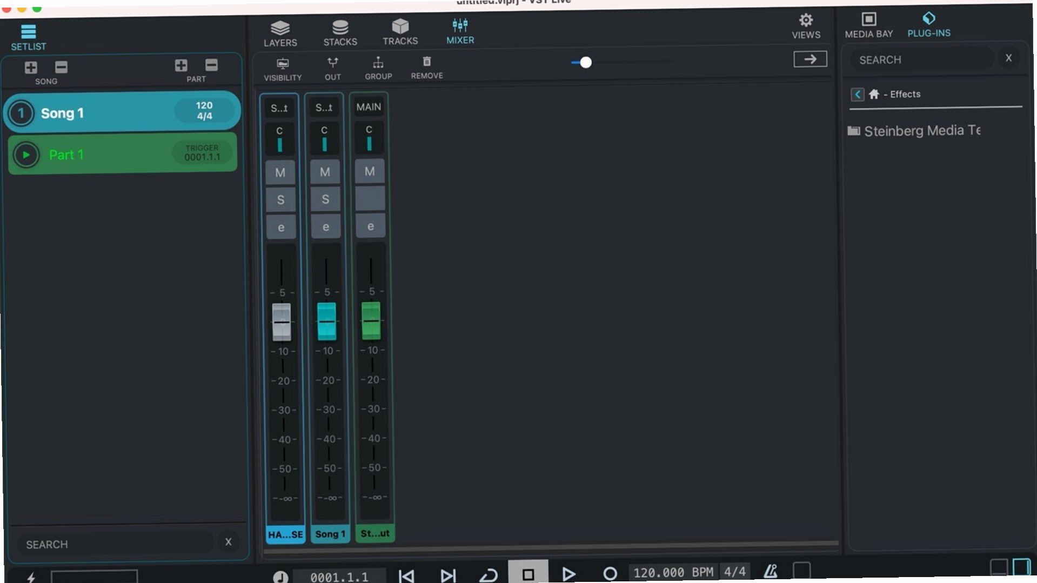Open the Views gear settings
The width and height of the screenshot is (1037, 583).
[806, 26]
